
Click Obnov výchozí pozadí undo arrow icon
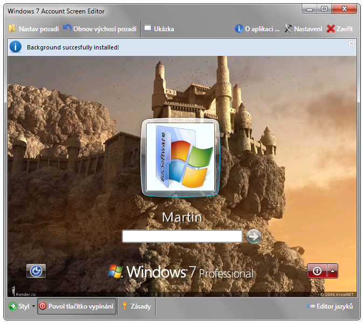click(67, 28)
